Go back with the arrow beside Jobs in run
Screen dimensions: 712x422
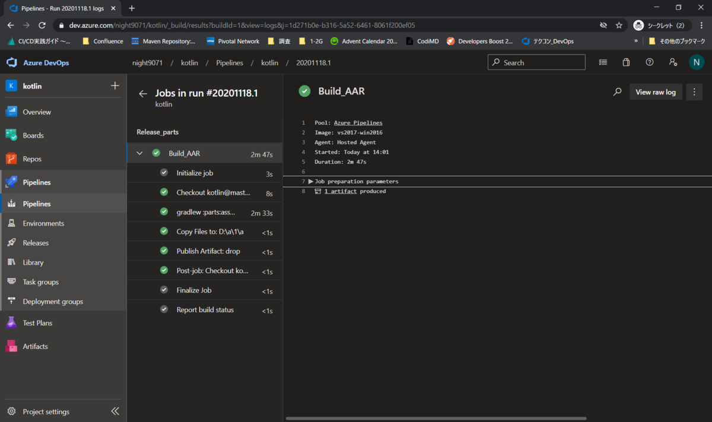142,94
